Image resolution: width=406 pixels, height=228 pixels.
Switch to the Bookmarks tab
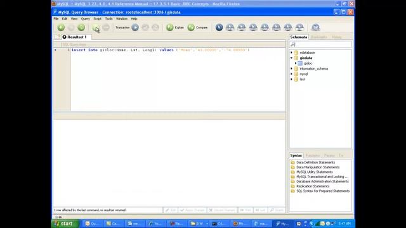point(319,37)
